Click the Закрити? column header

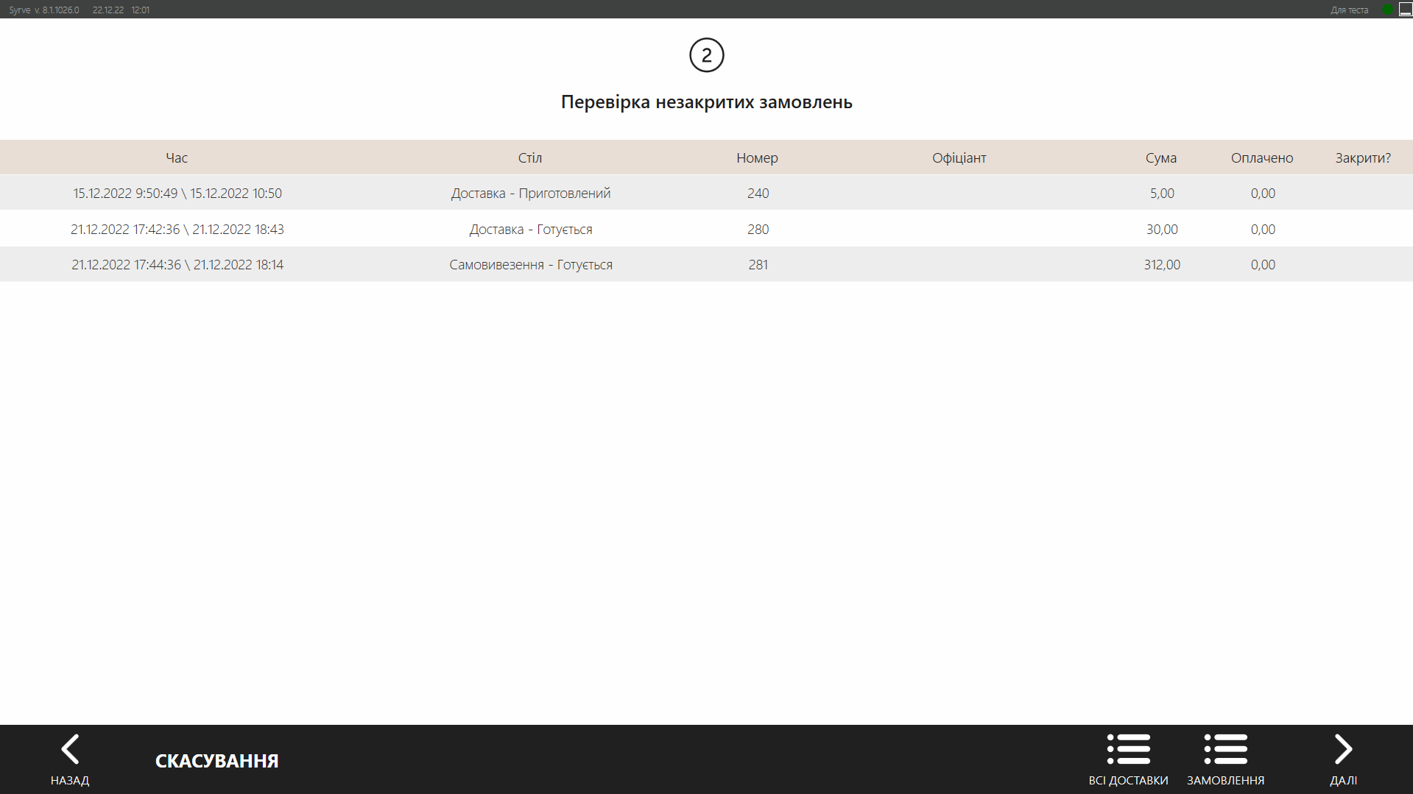(x=1362, y=157)
